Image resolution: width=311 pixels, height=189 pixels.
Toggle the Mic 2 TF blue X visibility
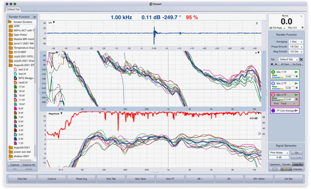[273, 83]
